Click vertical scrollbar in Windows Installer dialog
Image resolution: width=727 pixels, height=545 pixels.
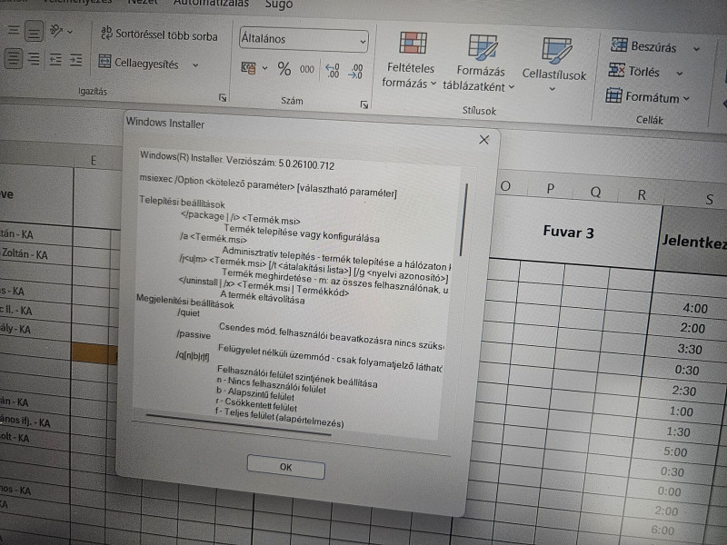[463, 220]
